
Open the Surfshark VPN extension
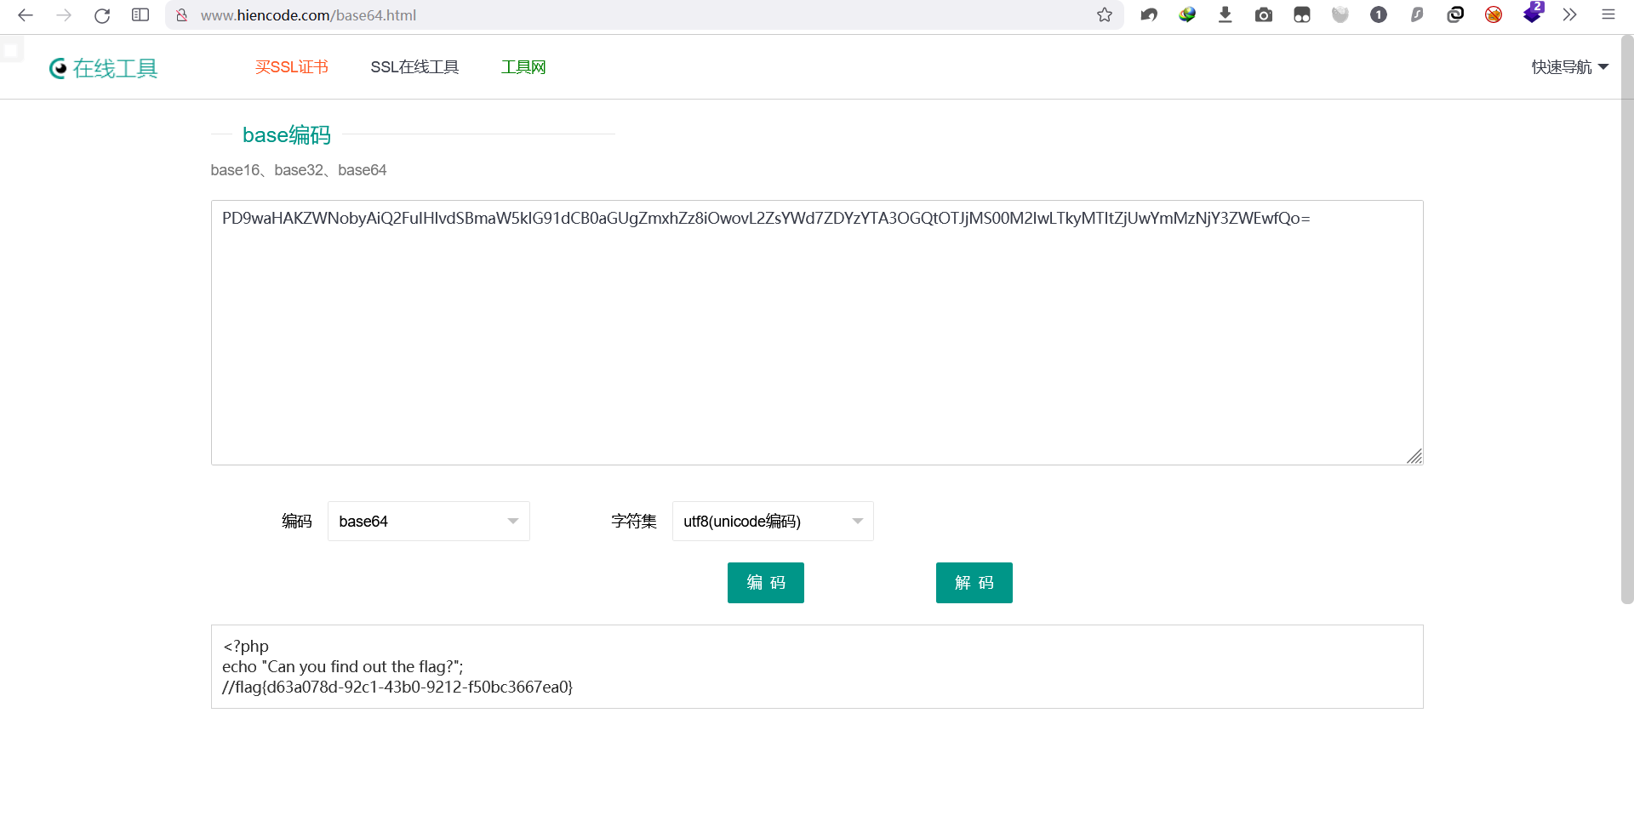pos(1417,14)
